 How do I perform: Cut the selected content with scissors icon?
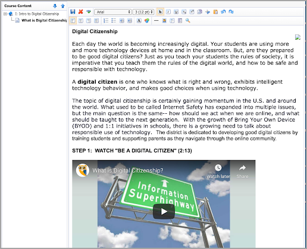click(208, 12)
